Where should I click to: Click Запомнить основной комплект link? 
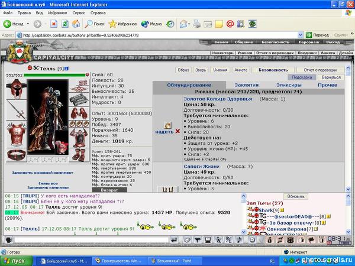pyautogui.click(x=43, y=173)
